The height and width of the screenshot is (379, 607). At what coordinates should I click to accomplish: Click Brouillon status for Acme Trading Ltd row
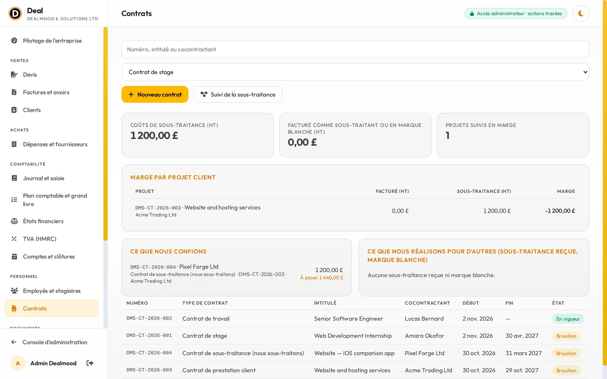point(566,371)
